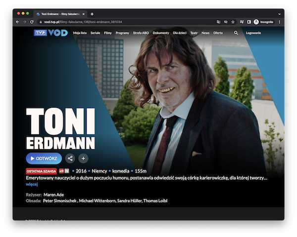Open Strefa ABO menu

(141, 33)
